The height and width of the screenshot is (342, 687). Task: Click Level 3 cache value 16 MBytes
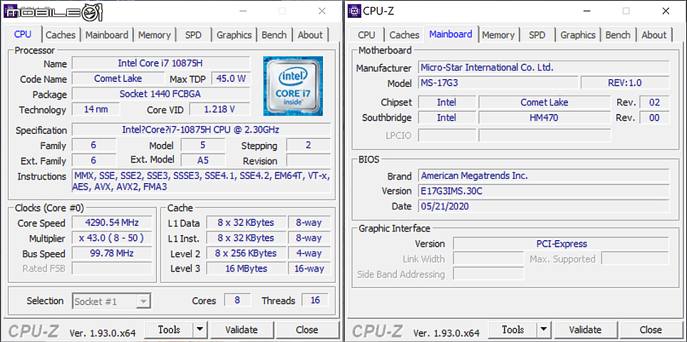click(246, 269)
